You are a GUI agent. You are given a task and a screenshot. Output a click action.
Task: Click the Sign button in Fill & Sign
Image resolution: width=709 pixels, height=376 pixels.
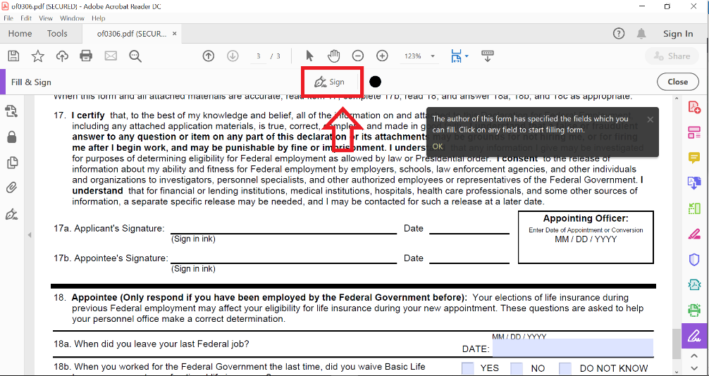(x=330, y=82)
